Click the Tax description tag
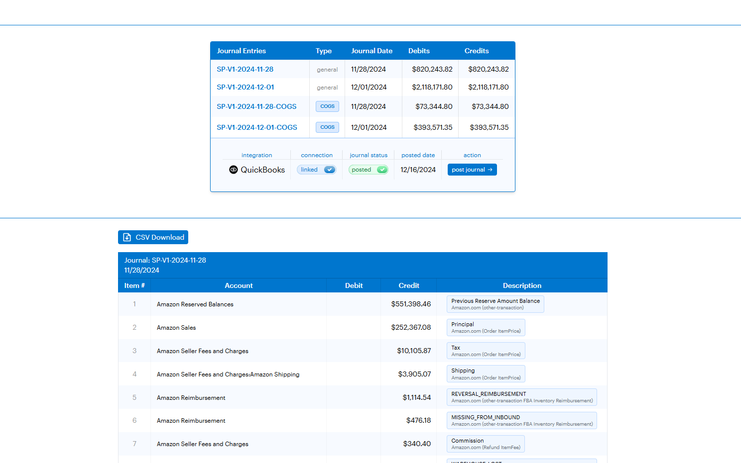The width and height of the screenshot is (741, 463). [x=486, y=351]
